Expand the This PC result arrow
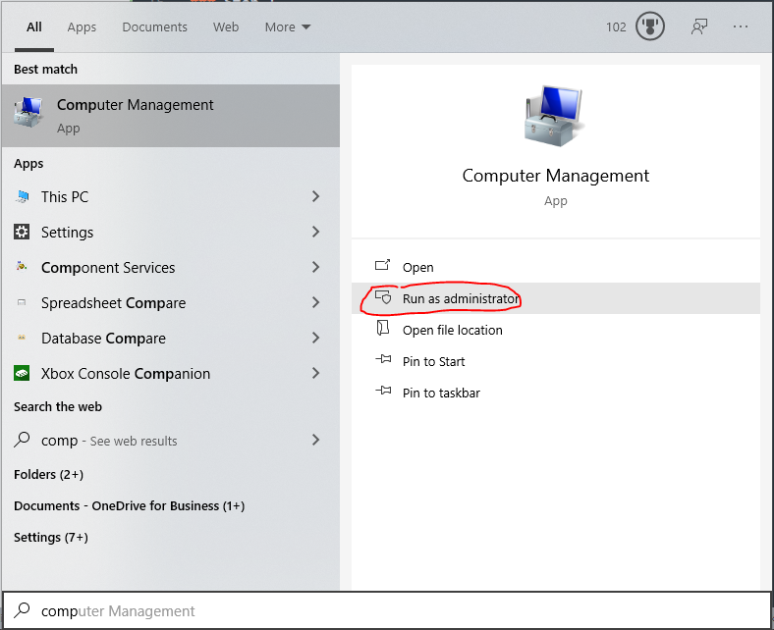This screenshot has width=774, height=630. tap(316, 197)
